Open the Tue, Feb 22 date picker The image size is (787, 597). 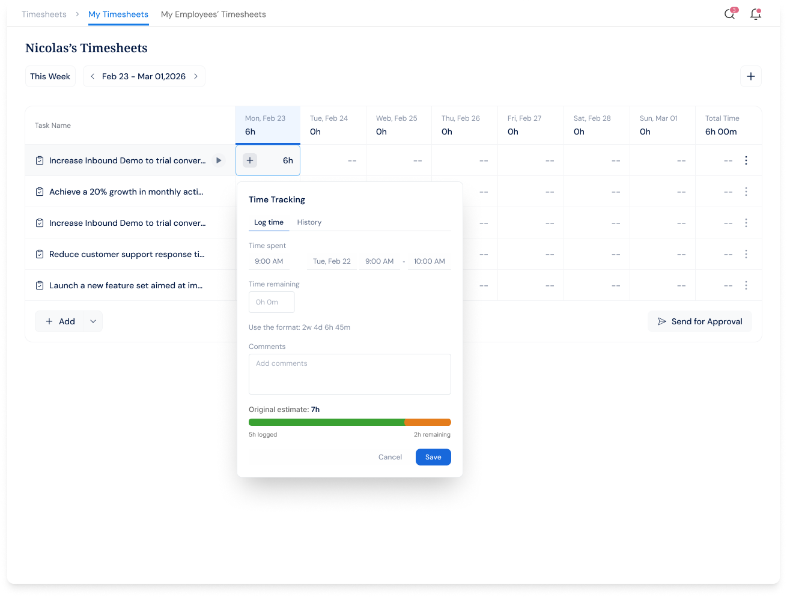(332, 261)
